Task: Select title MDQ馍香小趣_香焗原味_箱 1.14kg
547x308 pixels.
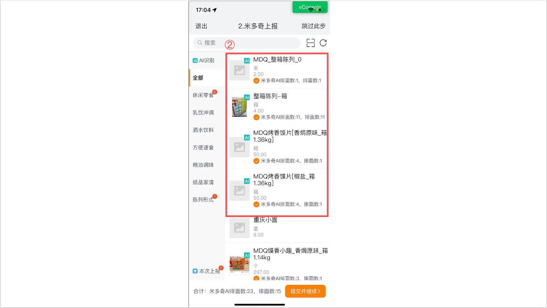Action: [x=291, y=254]
